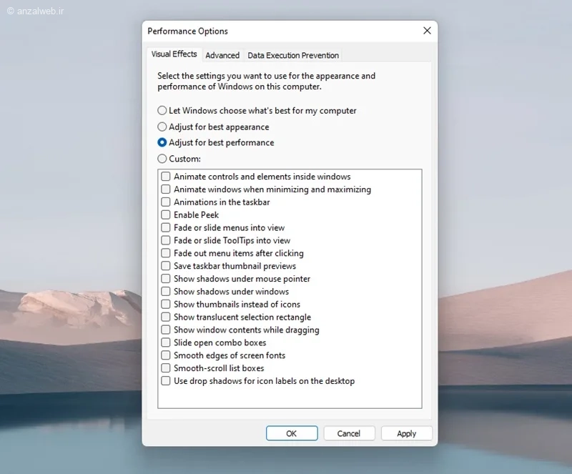
Task: Enable Show window contents while dragging
Action: pos(166,330)
